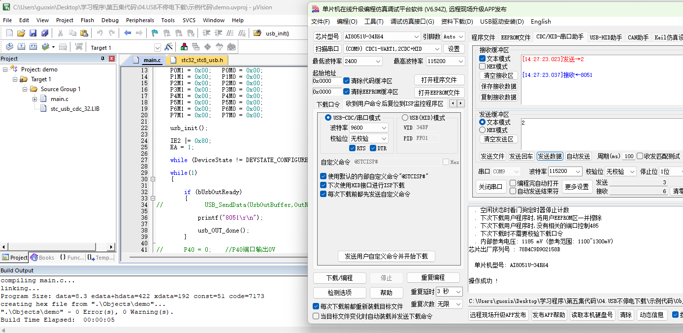Open the 最低波特率 2400 dropdown

click(x=363, y=61)
